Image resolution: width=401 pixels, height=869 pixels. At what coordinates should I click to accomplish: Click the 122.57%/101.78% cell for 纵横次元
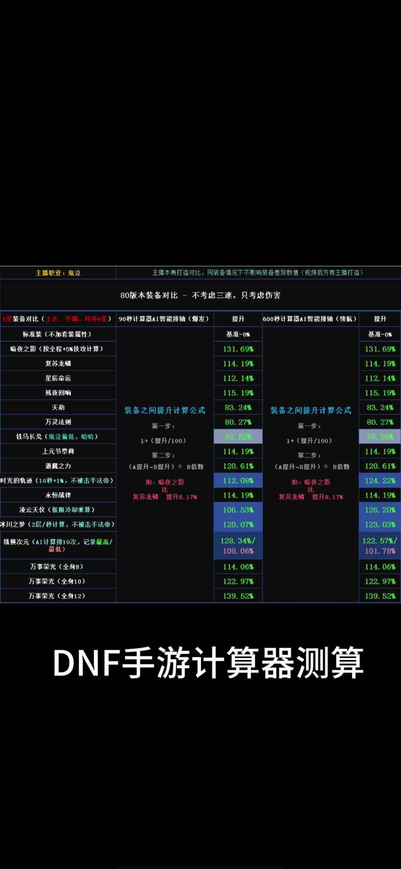coord(380,546)
